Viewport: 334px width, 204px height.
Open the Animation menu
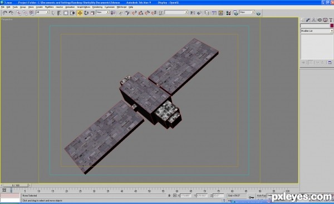pyautogui.click(x=70, y=7)
